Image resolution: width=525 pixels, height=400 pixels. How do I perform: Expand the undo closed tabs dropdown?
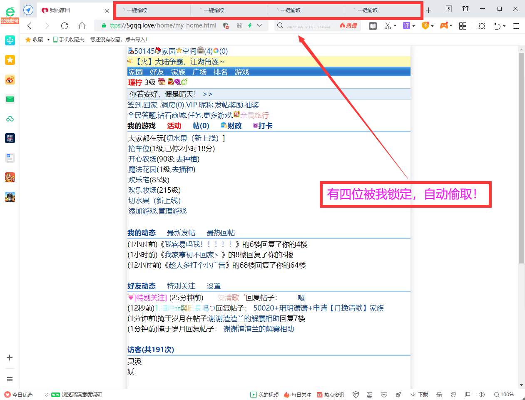pyautogui.click(x=505, y=26)
